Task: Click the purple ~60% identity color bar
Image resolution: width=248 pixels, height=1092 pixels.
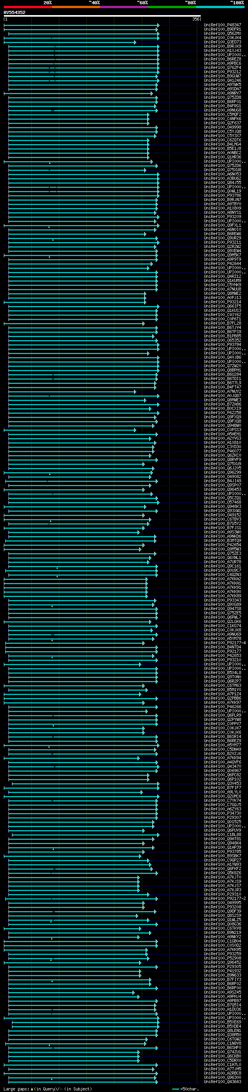Action: pos(124,7)
